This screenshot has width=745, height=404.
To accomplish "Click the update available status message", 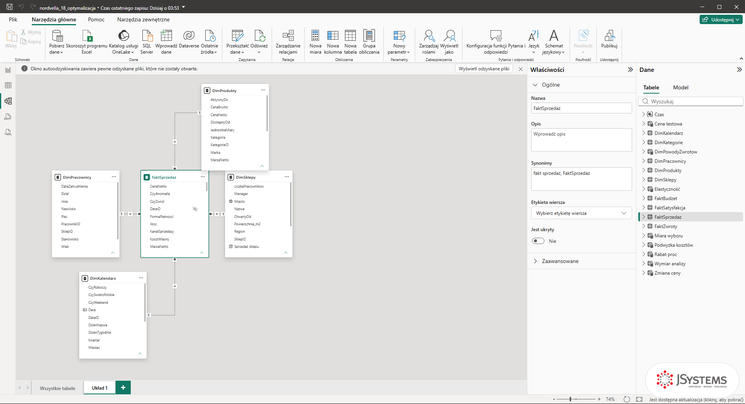I will point(696,399).
